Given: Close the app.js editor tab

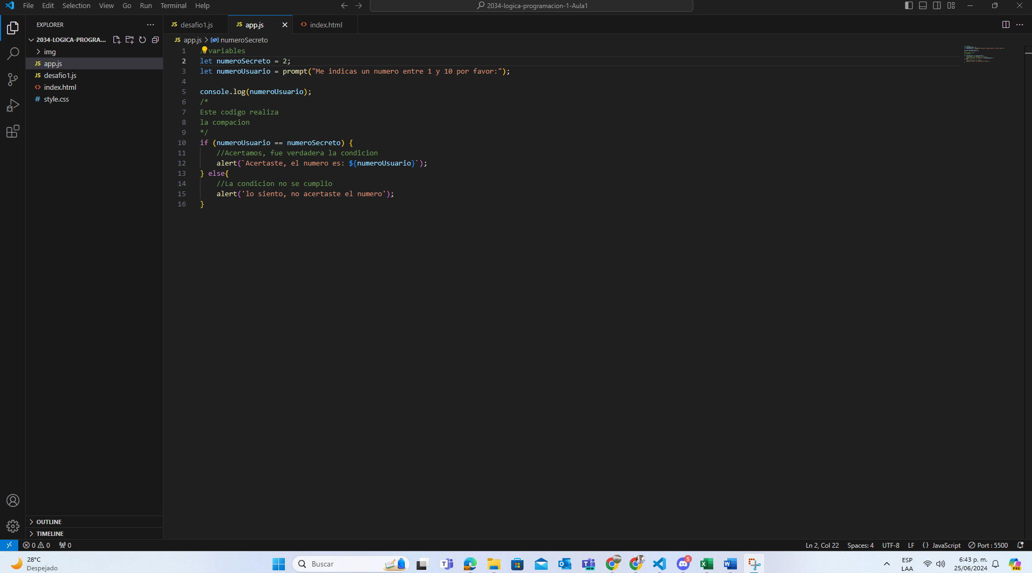Looking at the screenshot, I should 285,25.
